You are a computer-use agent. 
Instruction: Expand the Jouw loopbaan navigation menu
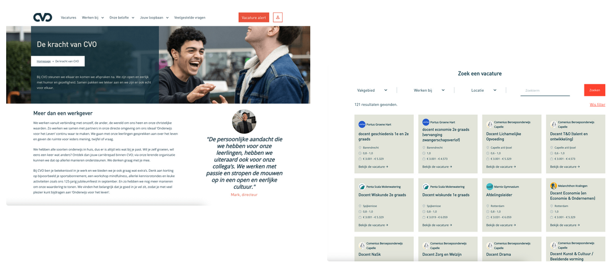154,17
